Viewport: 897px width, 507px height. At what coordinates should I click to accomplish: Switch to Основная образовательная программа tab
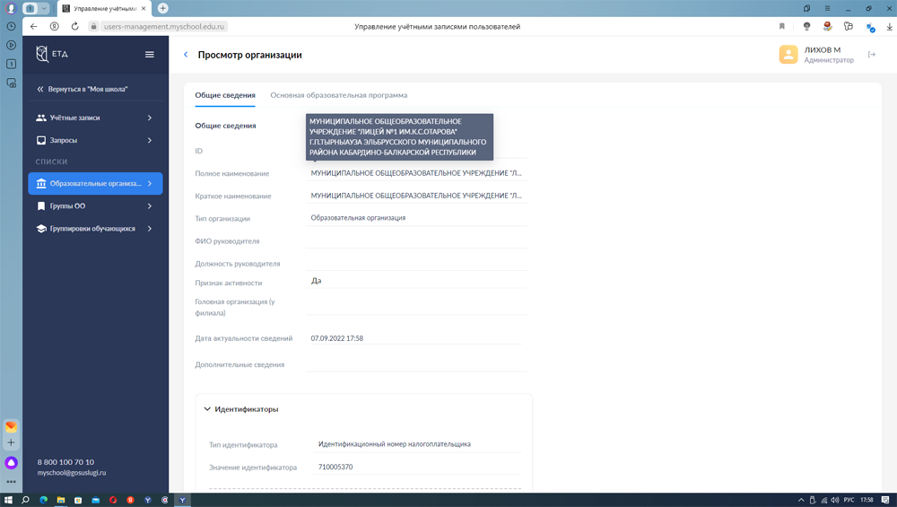click(338, 95)
